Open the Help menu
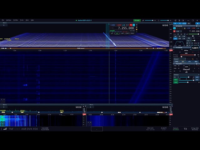This screenshot has height=150, width=200. pos(32,20)
